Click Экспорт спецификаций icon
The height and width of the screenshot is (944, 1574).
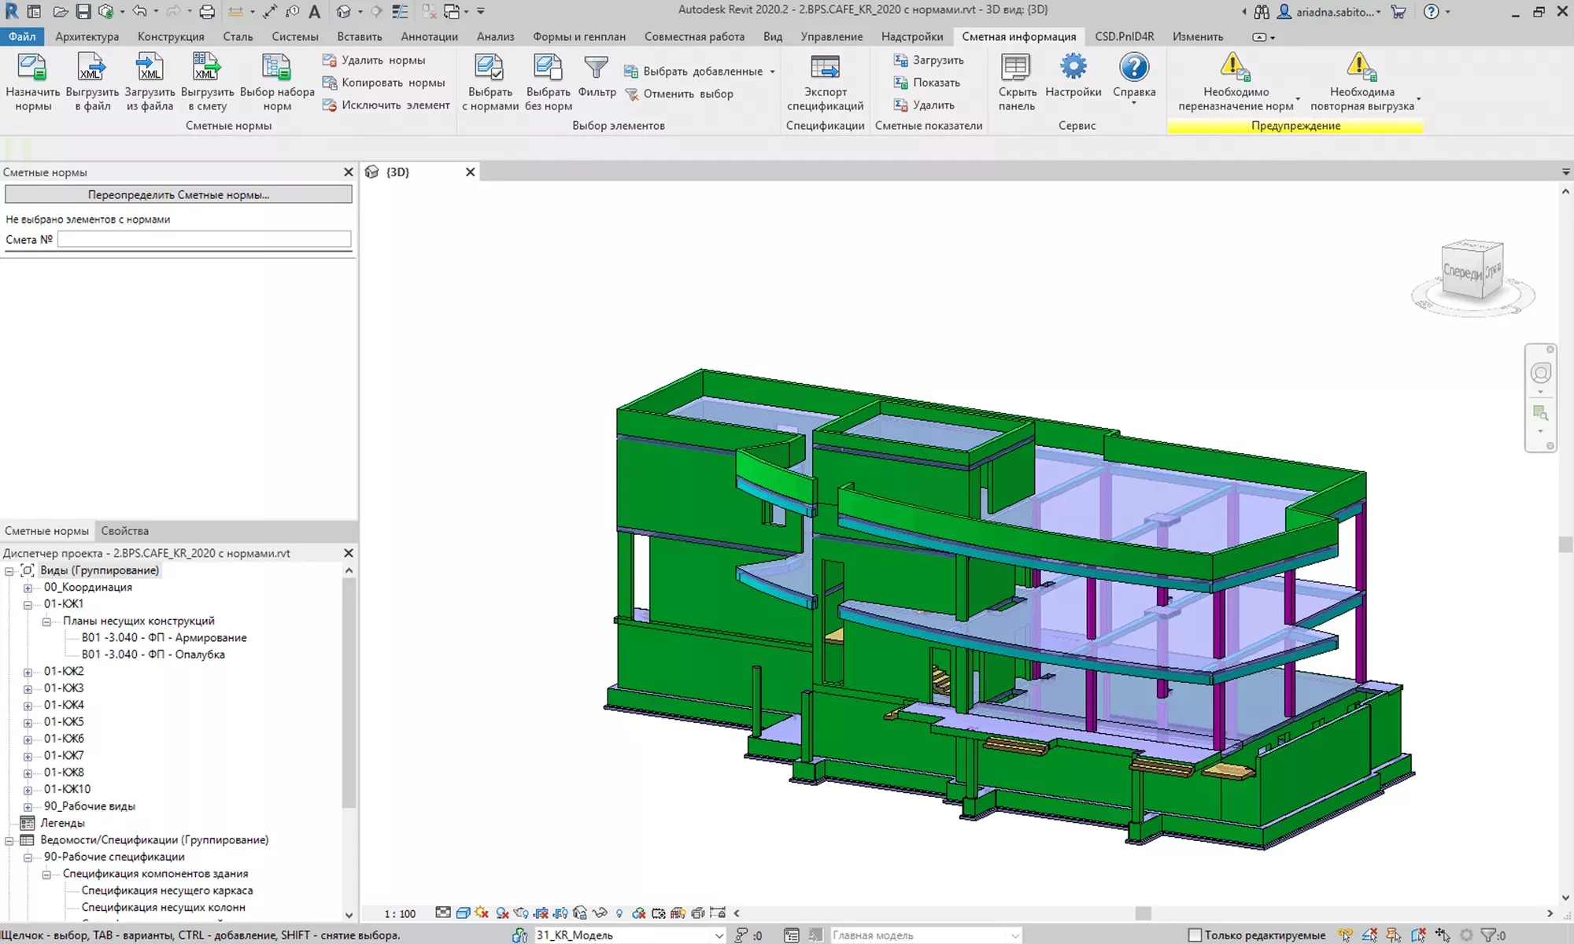pyautogui.click(x=825, y=68)
